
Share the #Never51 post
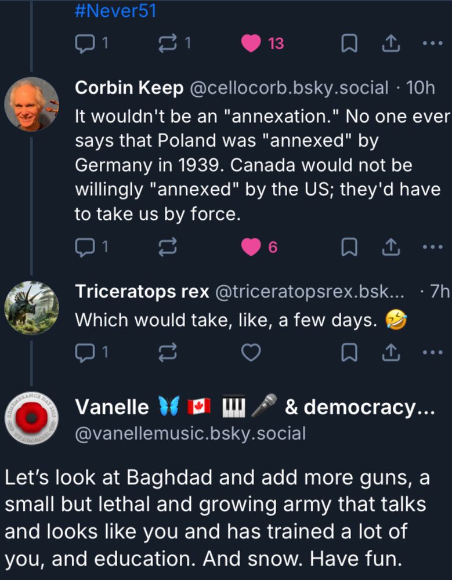pyautogui.click(x=390, y=43)
